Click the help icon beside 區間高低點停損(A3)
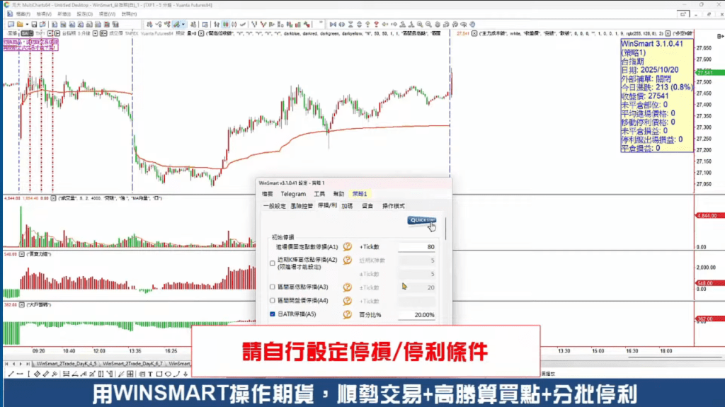Viewport: 725px width, 407px height. pos(348,287)
